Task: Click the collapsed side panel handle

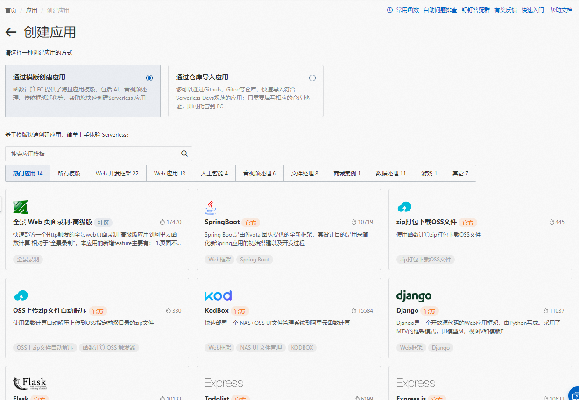Action: coord(1,204)
